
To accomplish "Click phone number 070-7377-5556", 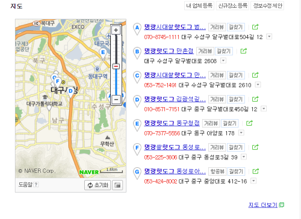I will click(x=162, y=133).
